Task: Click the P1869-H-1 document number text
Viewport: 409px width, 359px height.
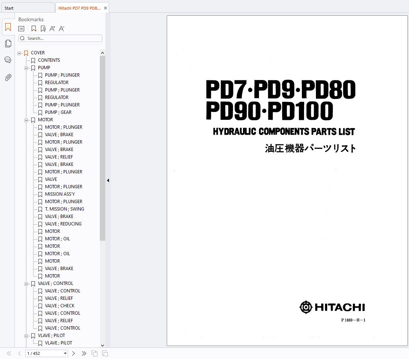Action: tap(353, 320)
